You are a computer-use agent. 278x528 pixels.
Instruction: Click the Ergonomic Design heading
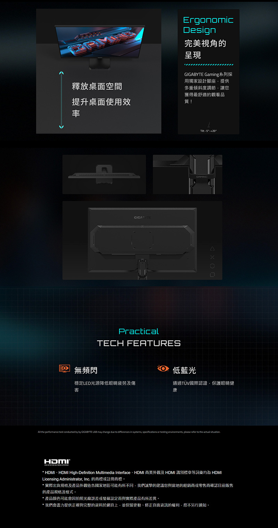(208, 25)
